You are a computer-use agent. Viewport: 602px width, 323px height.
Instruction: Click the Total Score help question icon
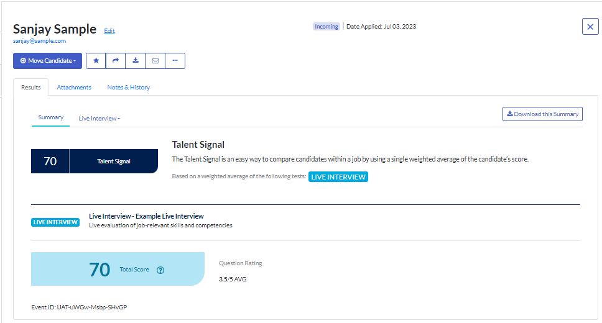160,270
